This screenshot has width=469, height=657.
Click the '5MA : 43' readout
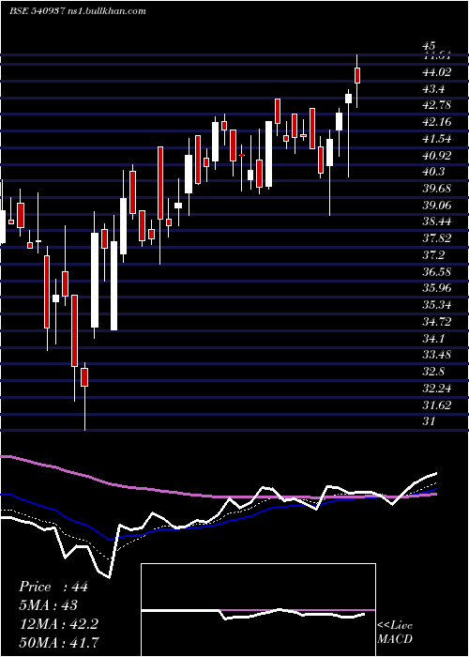49,605
